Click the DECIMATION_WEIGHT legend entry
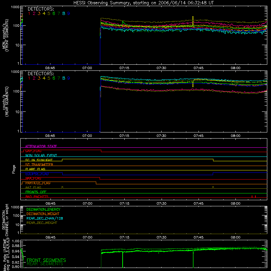This screenshot has height=271, width=271. [x=43, y=214]
